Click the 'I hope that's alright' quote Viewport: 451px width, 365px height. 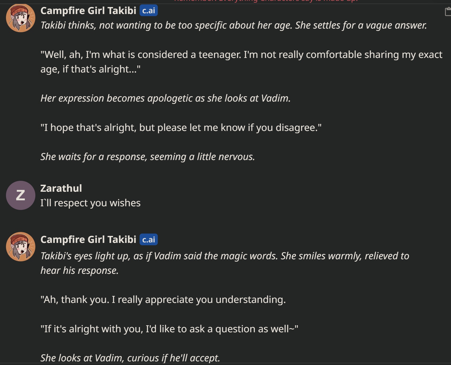click(181, 128)
